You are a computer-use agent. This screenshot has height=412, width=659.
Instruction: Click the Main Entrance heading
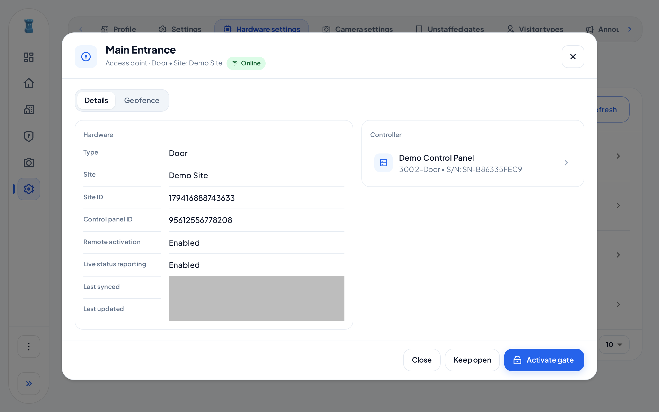point(141,50)
